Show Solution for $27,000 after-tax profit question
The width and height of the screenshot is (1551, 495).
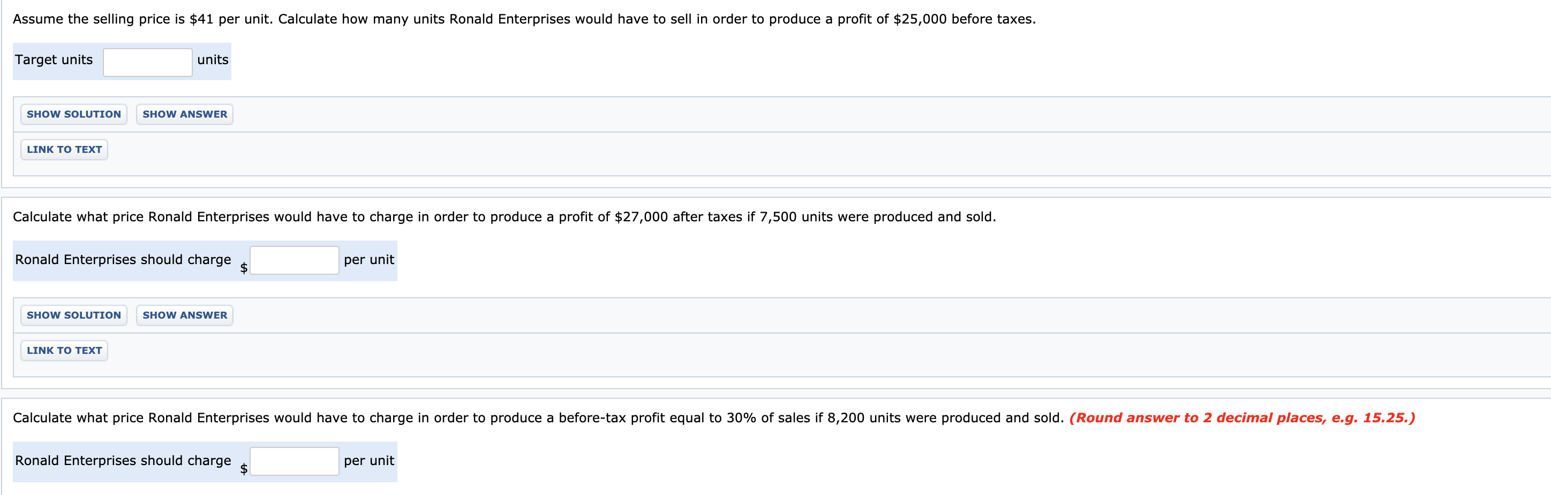(73, 315)
